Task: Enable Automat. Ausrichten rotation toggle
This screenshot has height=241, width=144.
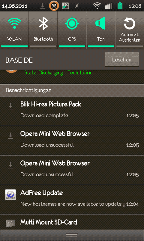Action: pyautogui.click(x=130, y=30)
